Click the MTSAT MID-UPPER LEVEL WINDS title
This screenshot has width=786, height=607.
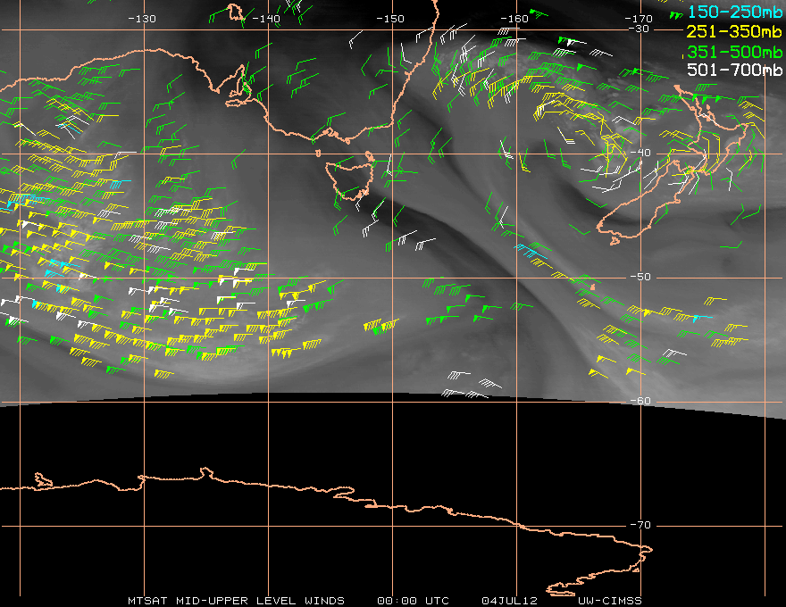(236, 600)
